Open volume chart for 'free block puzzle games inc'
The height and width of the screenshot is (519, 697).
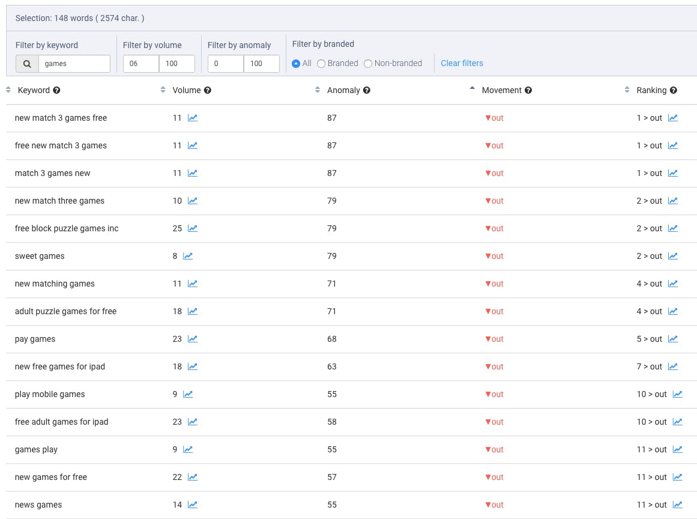pos(192,229)
